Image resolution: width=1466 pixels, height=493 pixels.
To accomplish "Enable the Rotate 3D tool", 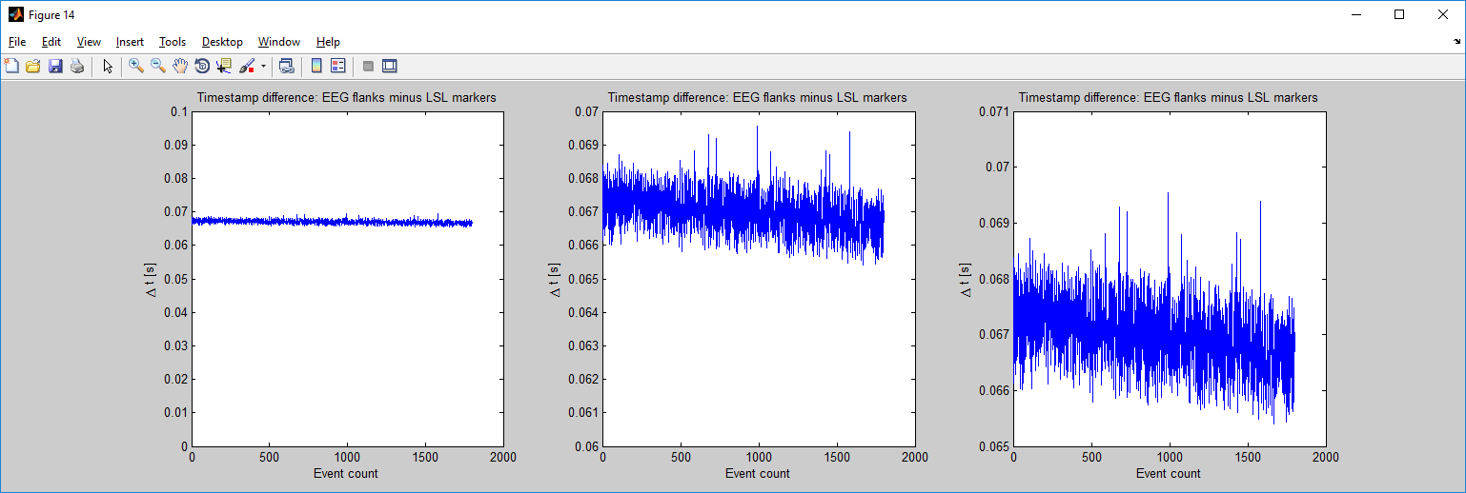I will [x=202, y=66].
